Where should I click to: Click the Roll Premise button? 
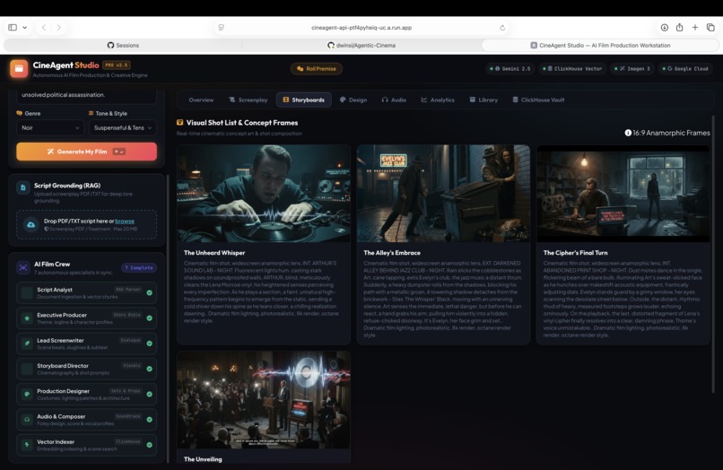(317, 69)
